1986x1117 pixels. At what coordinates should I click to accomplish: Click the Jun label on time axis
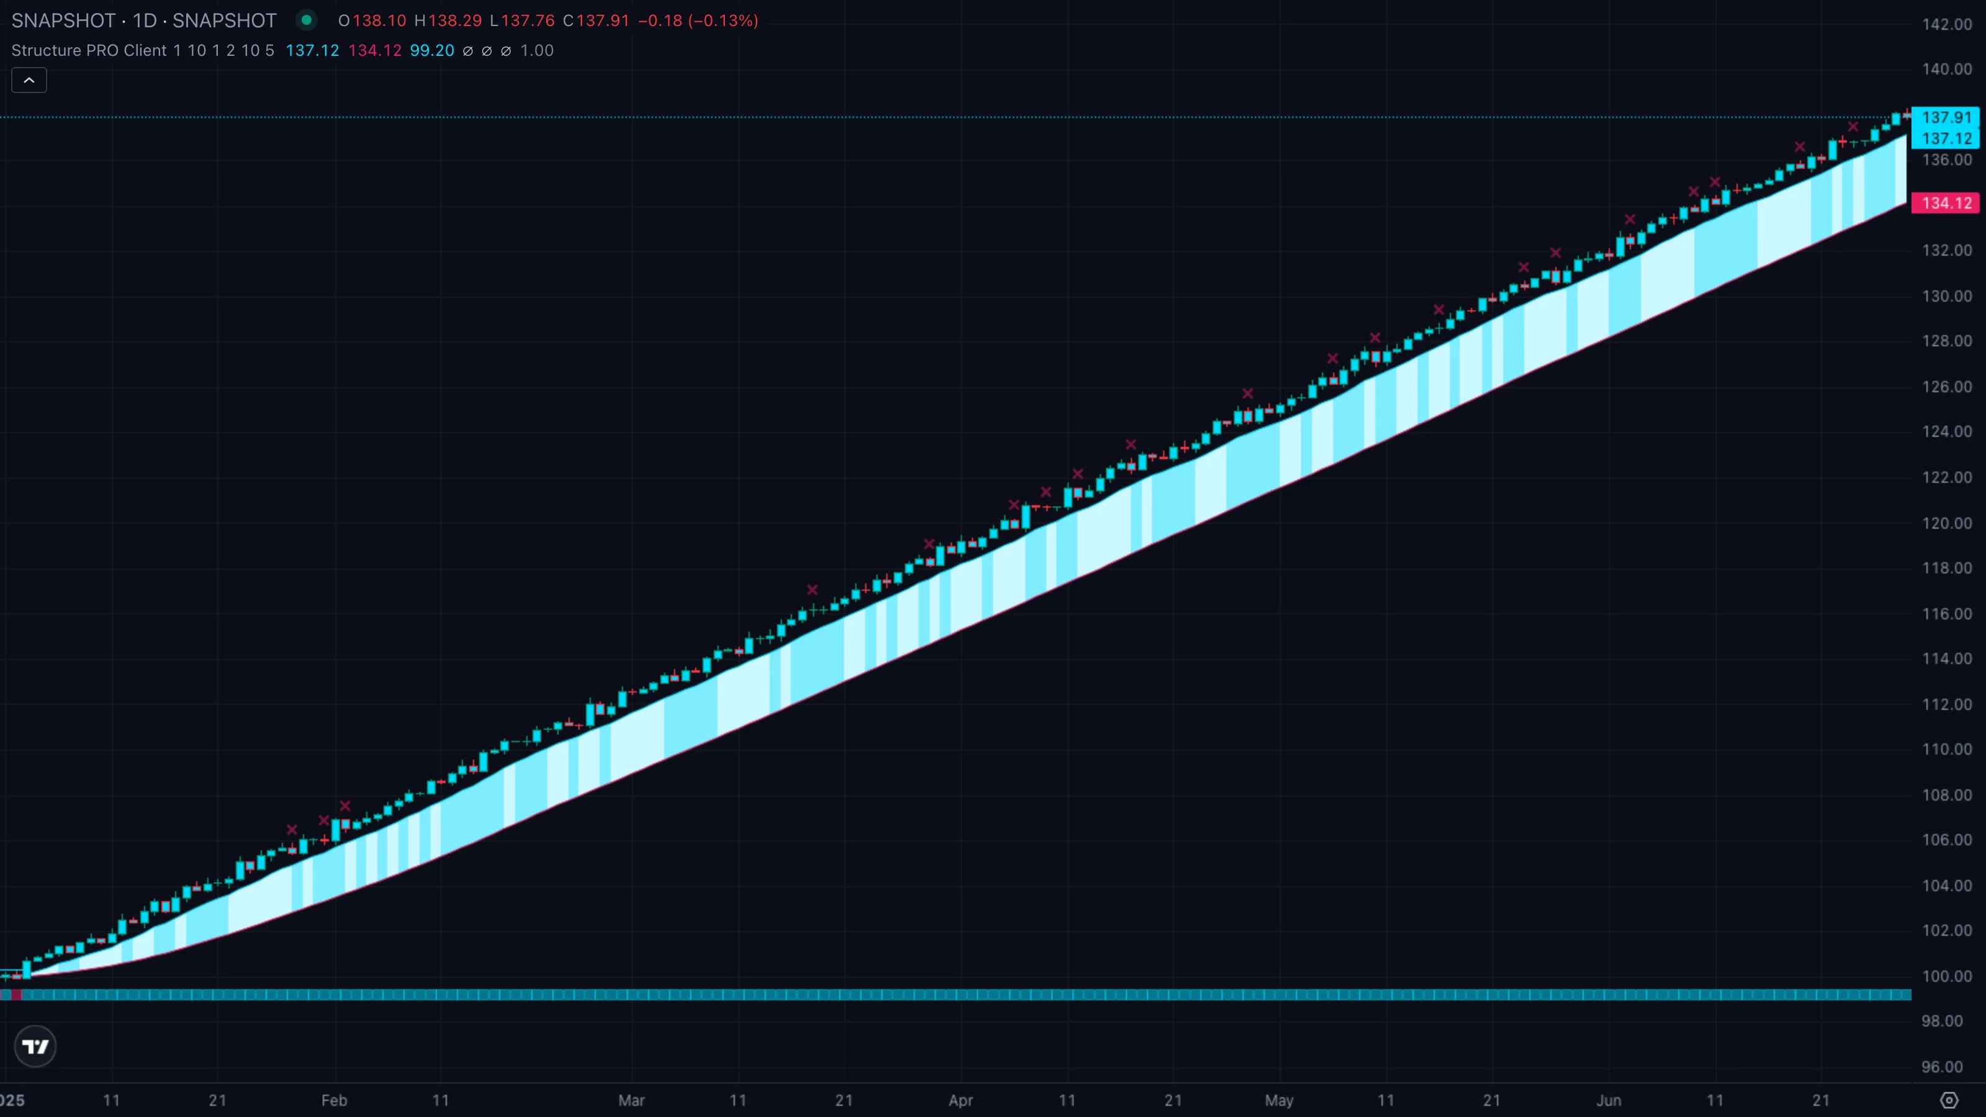click(x=1608, y=1100)
